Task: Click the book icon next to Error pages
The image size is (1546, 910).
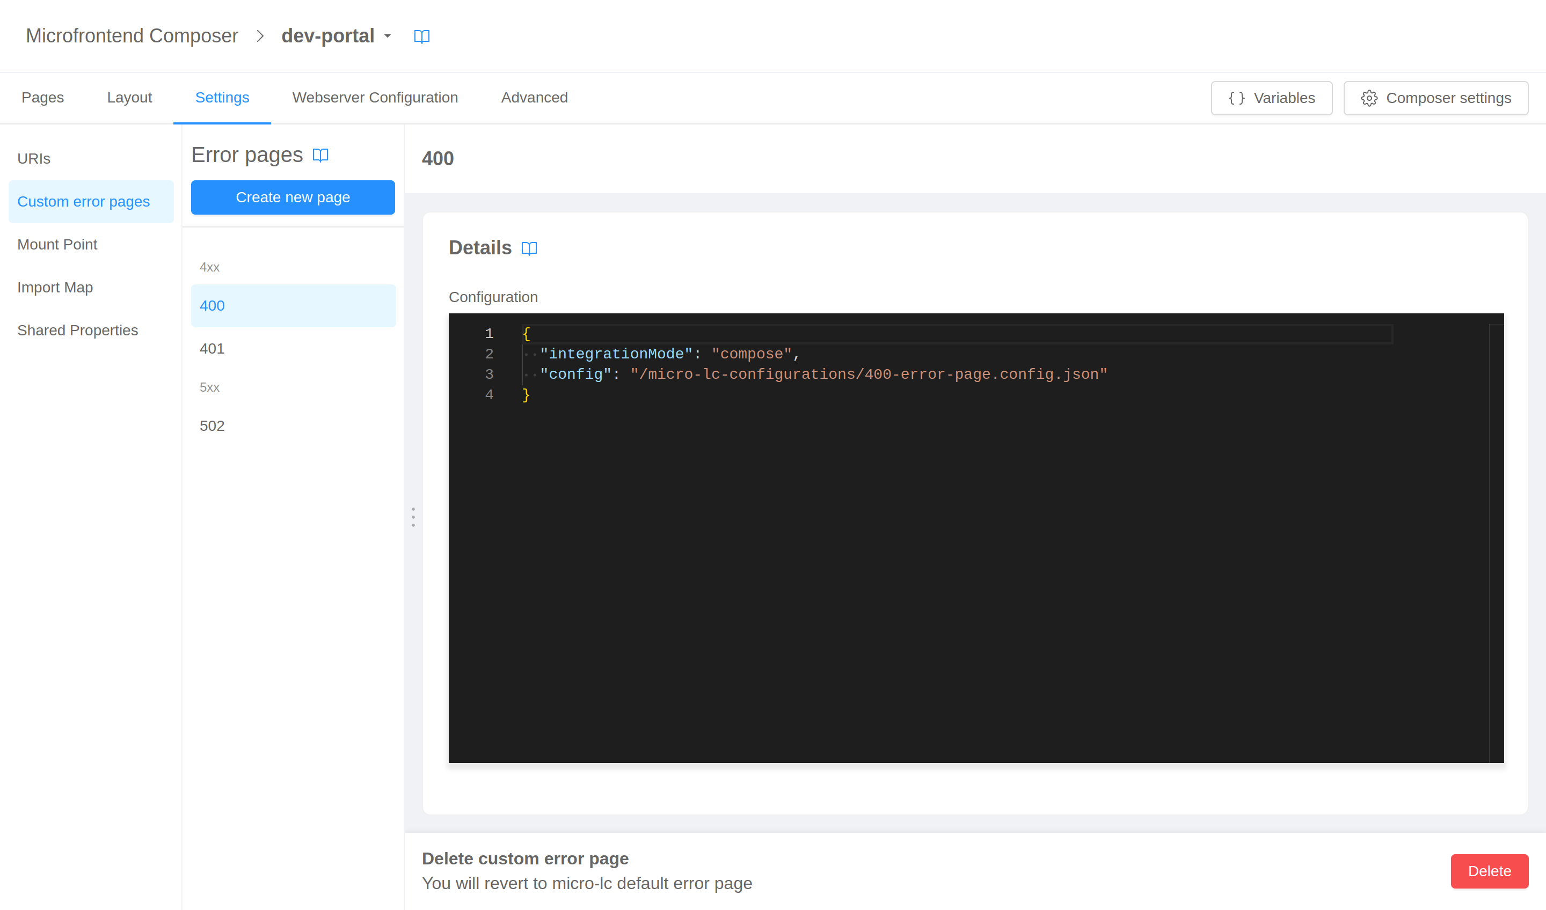Action: [320, 155]
